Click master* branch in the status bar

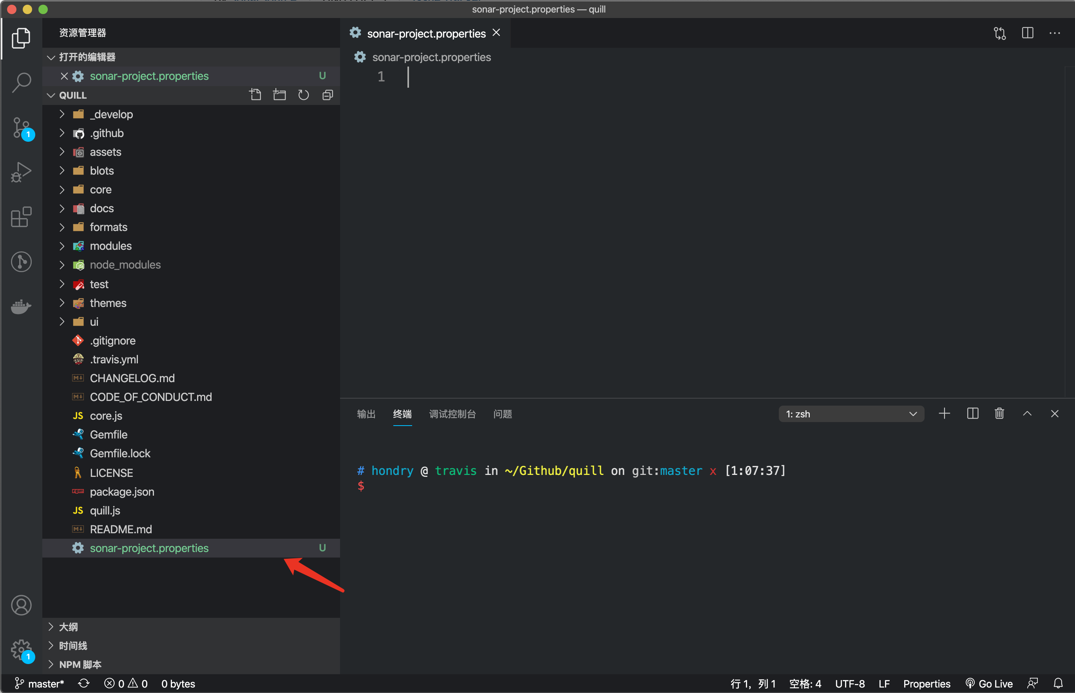[x=39, y=683]
